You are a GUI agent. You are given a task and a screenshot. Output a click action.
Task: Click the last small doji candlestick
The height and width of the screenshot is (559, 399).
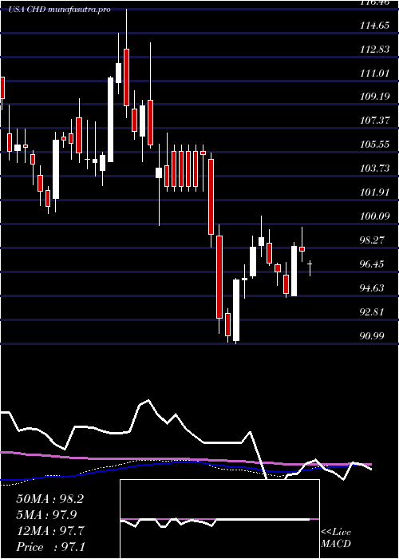[310, 268]
